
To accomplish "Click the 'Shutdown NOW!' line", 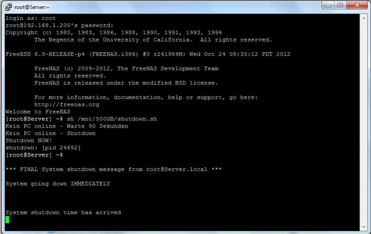I will click(x=28, y=141).
